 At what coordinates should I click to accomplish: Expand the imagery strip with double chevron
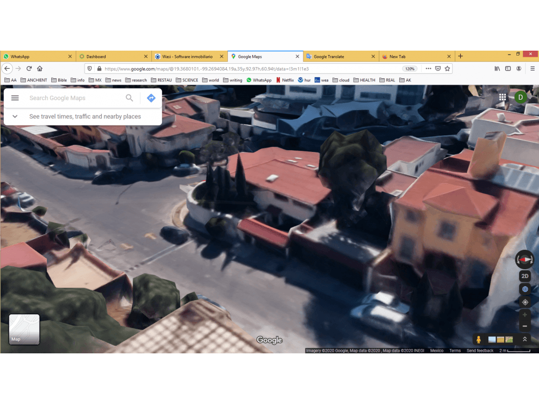[525, 339]
